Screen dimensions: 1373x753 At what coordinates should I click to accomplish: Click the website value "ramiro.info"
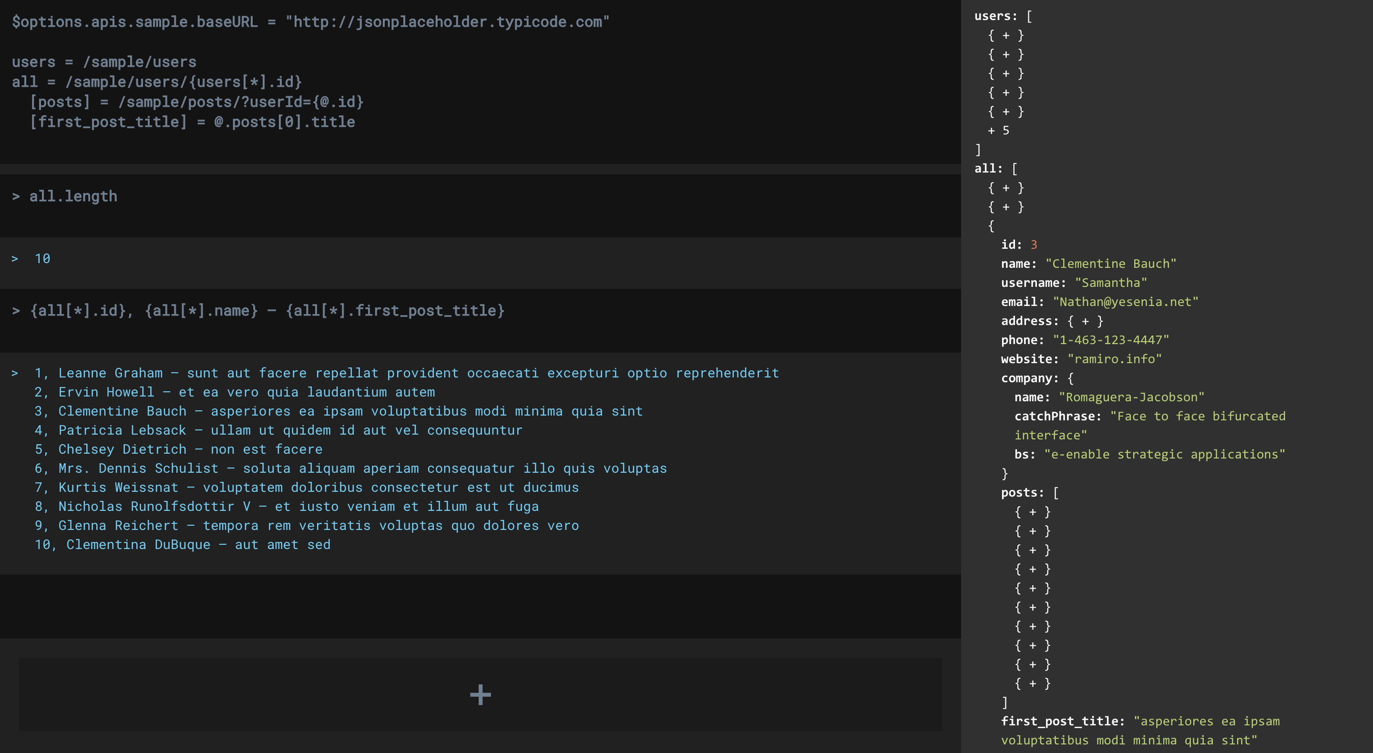tap(1115, 359)
